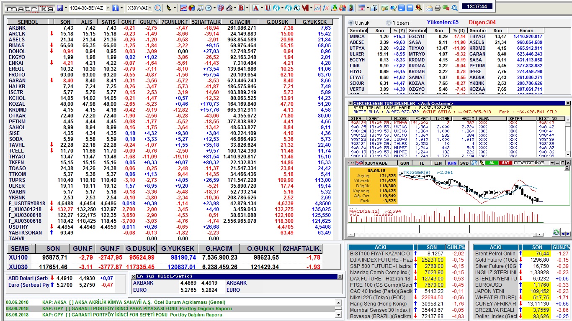Sort by 52HAFTALIK column header
Viewport: 572px width, 321px height.
point(206,22)
